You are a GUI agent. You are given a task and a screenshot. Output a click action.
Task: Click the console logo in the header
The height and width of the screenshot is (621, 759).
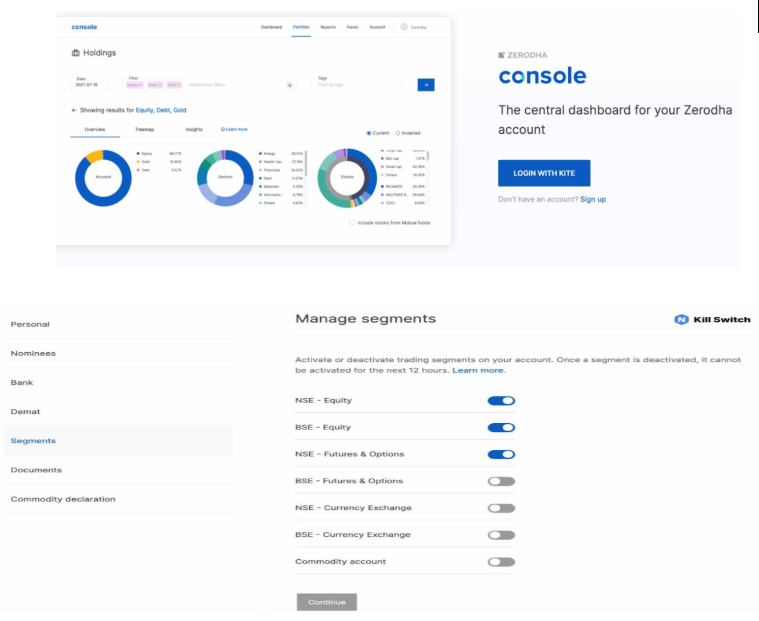tap(84, 27)
